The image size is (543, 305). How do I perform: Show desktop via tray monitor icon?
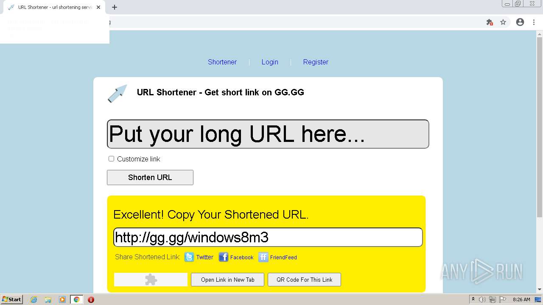coord(538,299)
